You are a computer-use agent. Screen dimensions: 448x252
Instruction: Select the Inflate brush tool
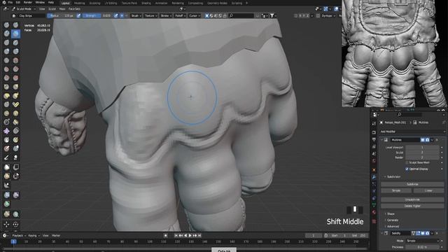6,51
